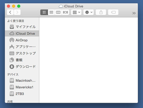The width and height of the screenshot is (143, 108).
Task: Click the hard disk icon beside 2TB3
Action: [12, 94]
